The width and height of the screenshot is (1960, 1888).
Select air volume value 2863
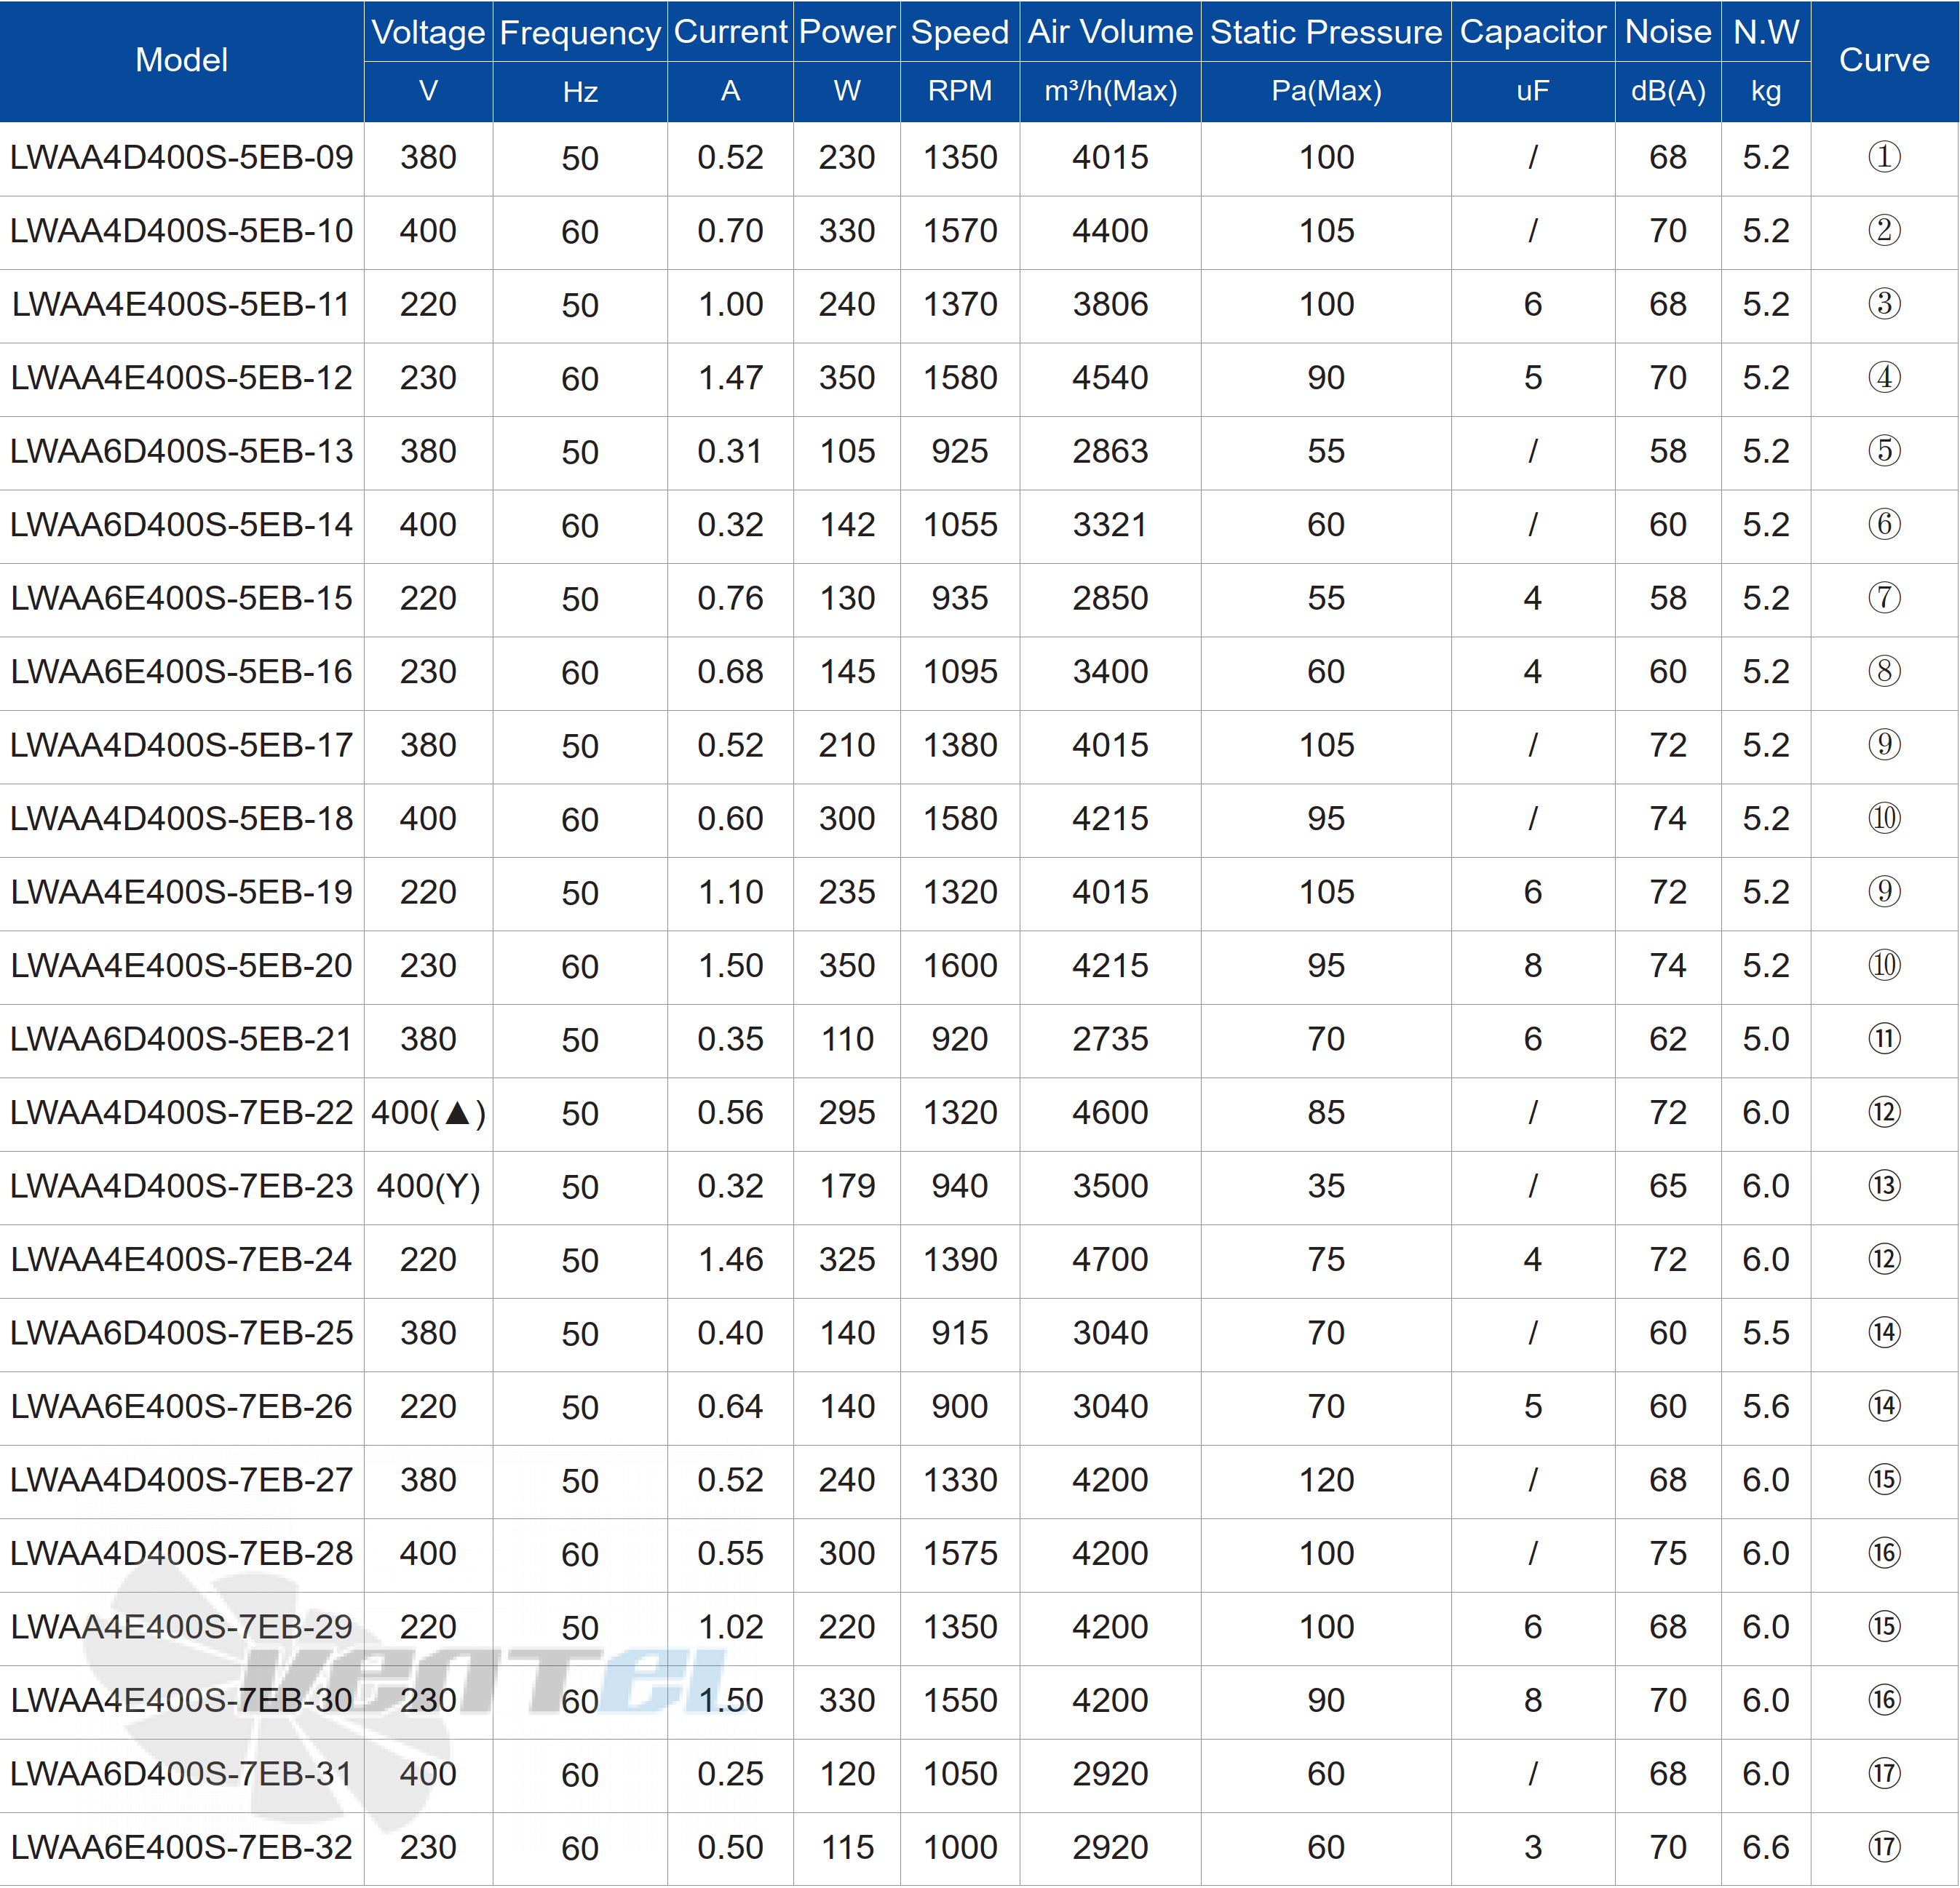(1110, 451)
